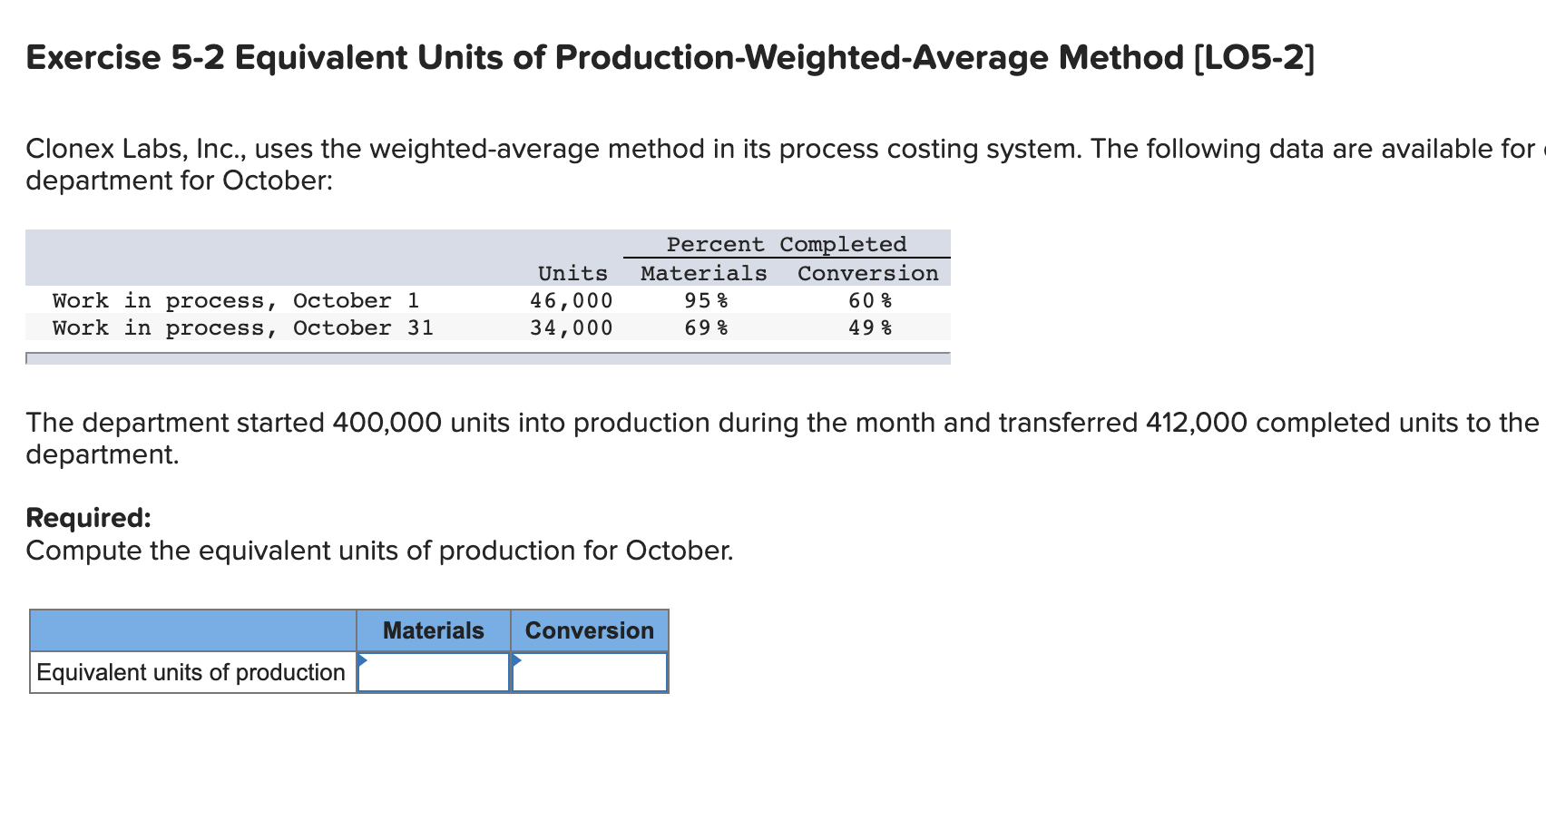Click the blank header cell of answer table
1546x820 pixels.
[x=193, y=630]
